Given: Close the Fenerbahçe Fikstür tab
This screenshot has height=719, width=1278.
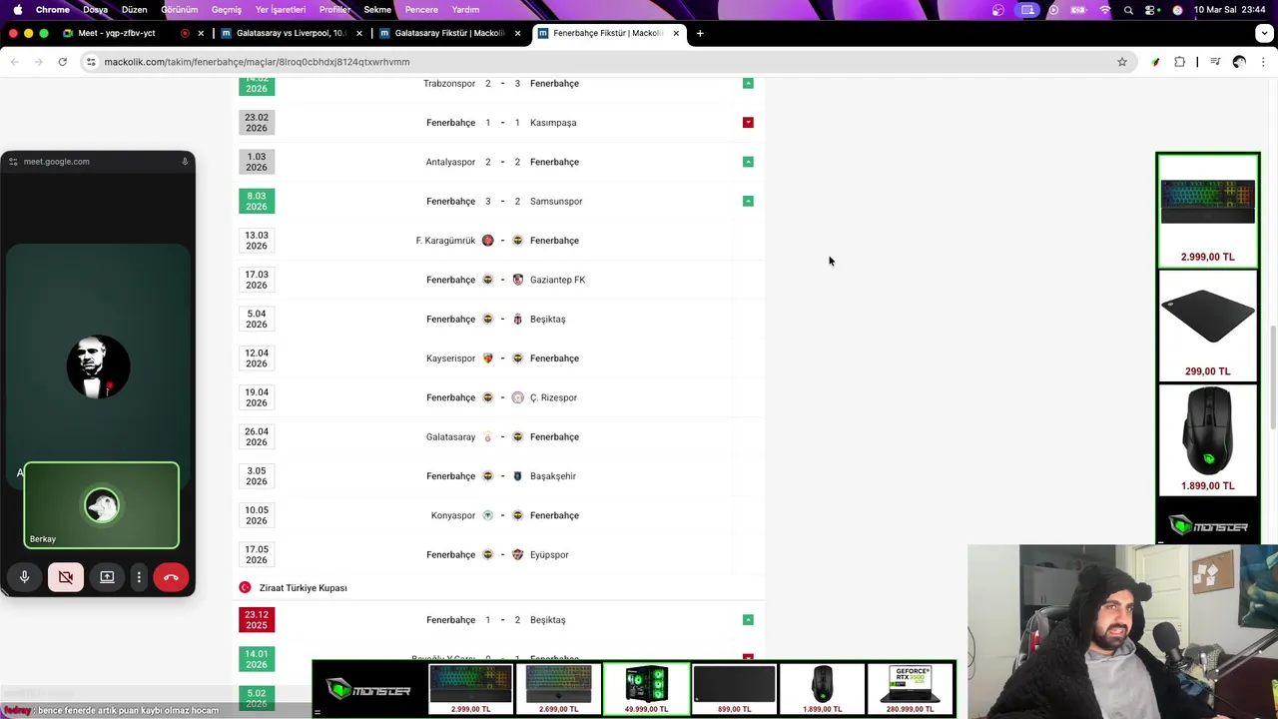Looking at the screenshot, I should point(676,33).
